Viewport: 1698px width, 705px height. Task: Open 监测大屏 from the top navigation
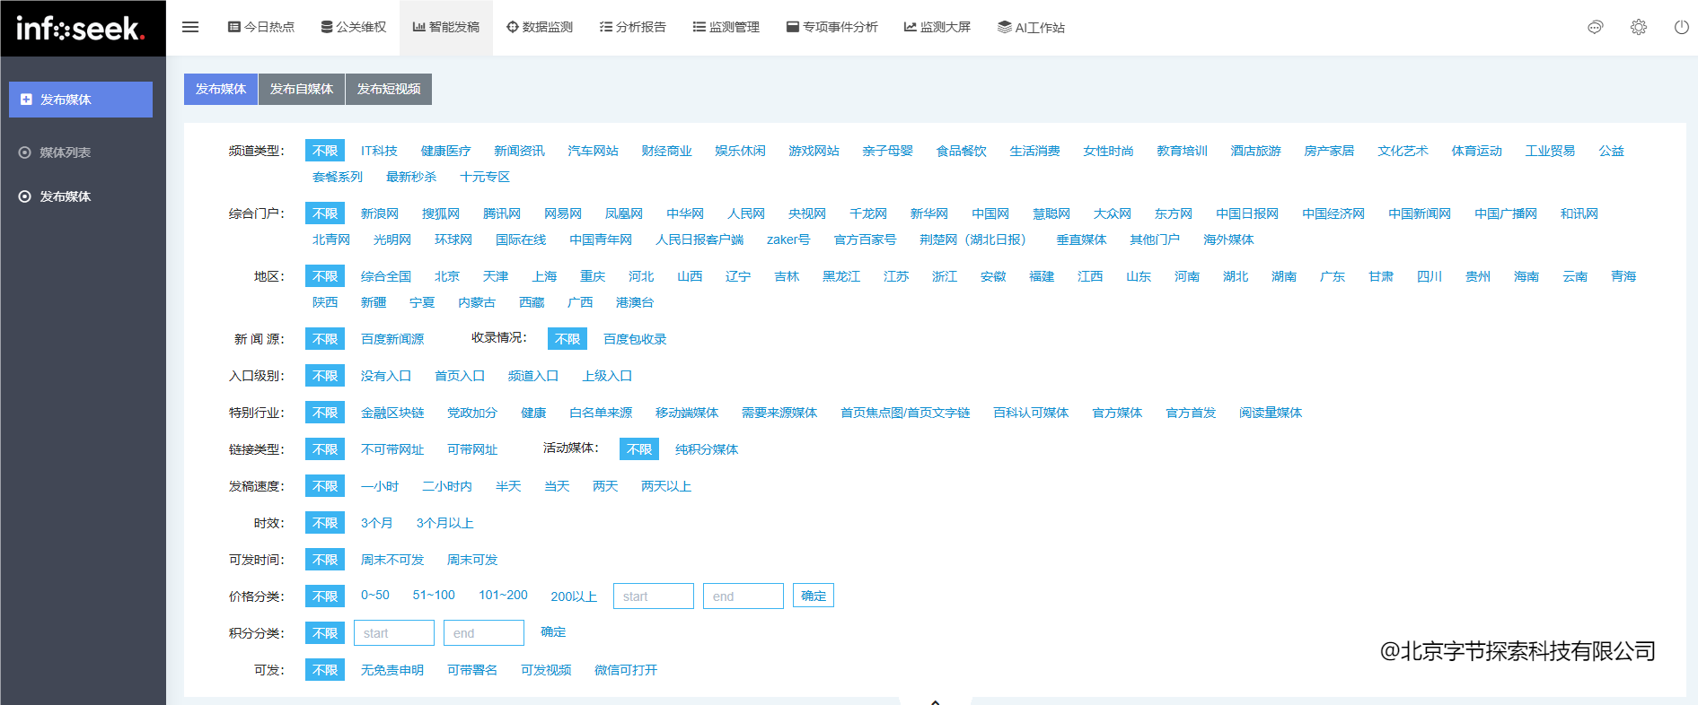click(x=937, y=27)
